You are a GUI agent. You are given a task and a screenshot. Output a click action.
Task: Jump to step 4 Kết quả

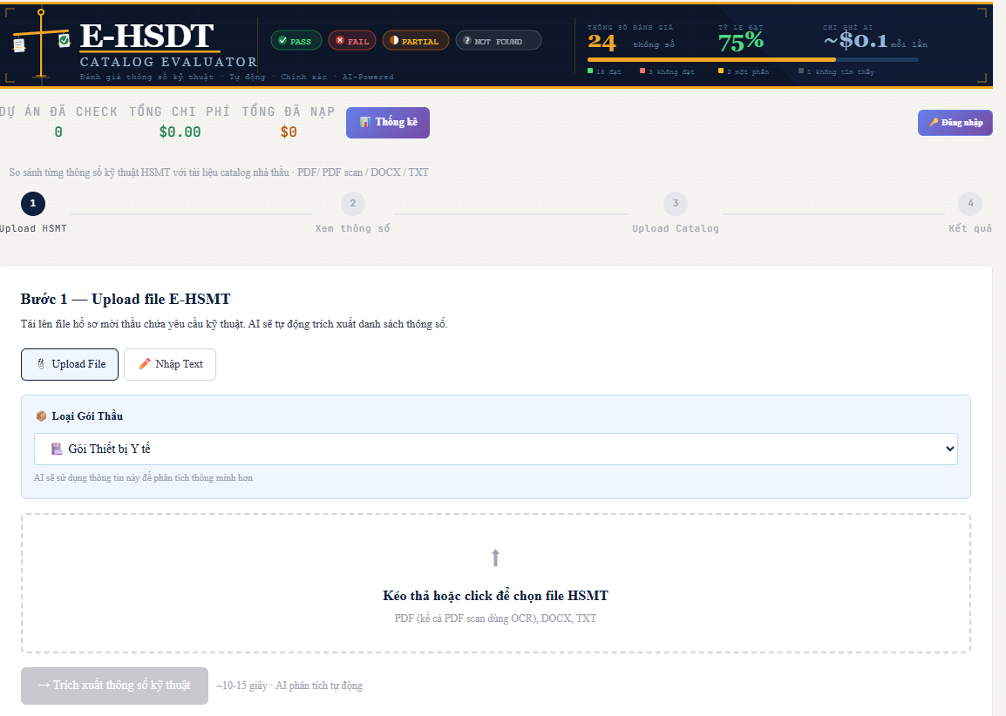click(969, 204)
